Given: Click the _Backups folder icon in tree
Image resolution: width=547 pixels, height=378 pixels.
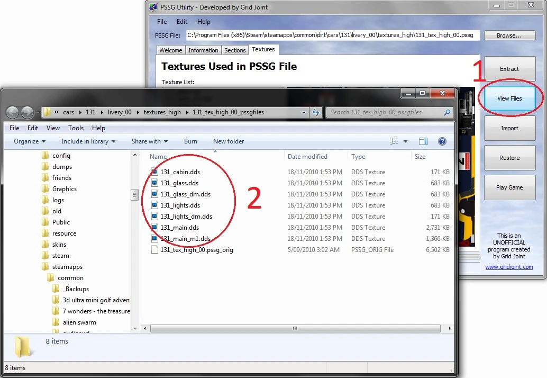Looking at the screenshot, I should [56, 289].
